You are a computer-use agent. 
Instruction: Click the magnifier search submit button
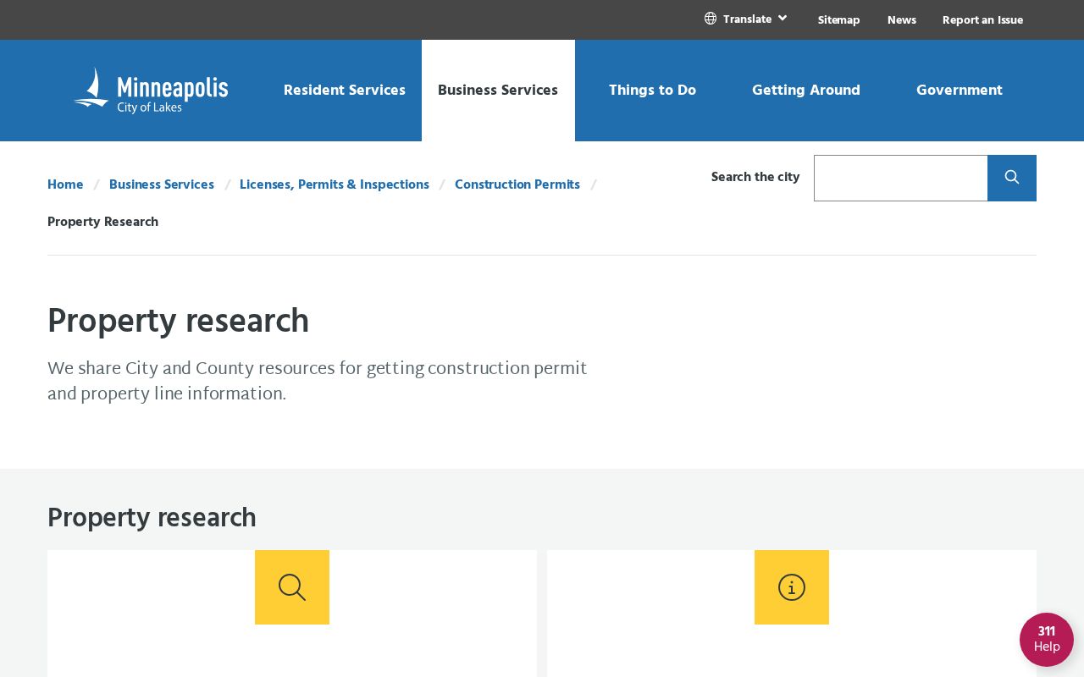click(1012, 178)
